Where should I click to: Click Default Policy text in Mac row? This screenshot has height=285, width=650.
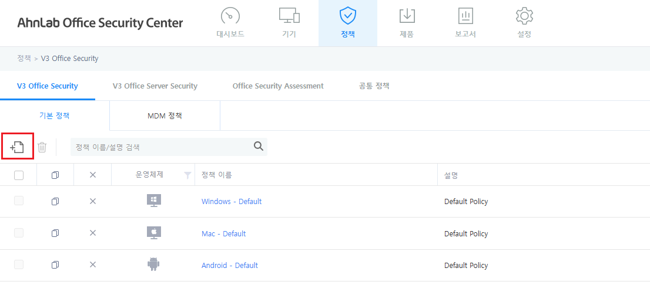click(x=466, y=234)
